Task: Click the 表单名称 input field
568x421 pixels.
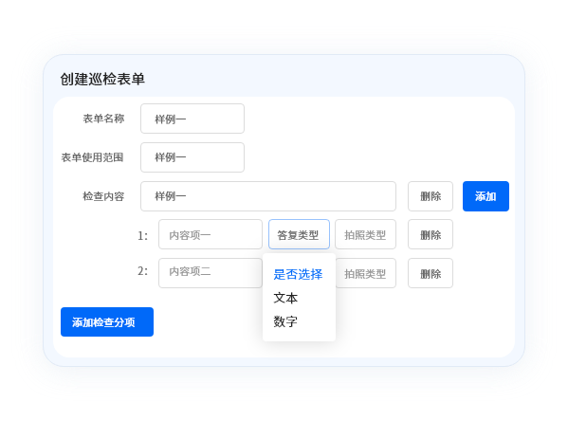Action: (192, 119)
